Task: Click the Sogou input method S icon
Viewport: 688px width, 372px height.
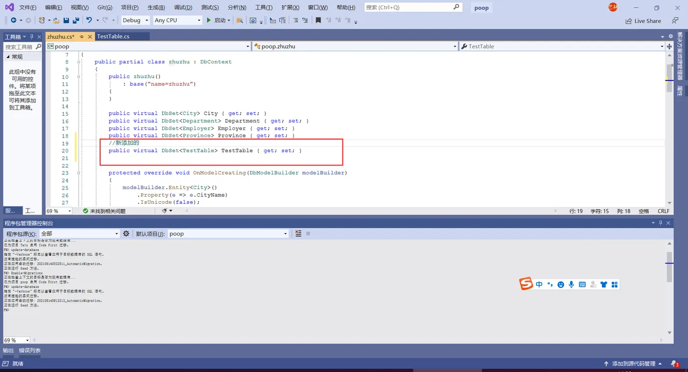Action: 526,284
